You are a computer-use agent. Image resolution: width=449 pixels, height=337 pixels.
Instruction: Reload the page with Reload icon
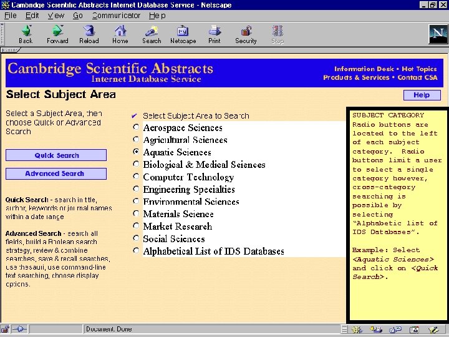pos(89,31)
